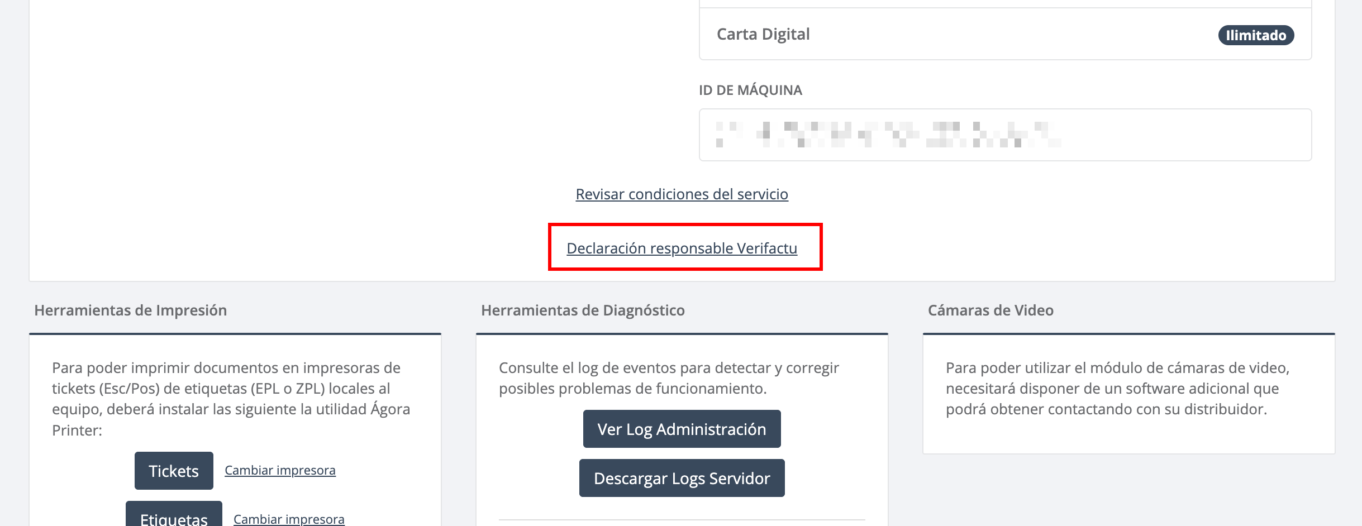Screen dimensions: 1362x526
Task: Open the Revisar condiciones del servicio link
Action: point(682,194)
